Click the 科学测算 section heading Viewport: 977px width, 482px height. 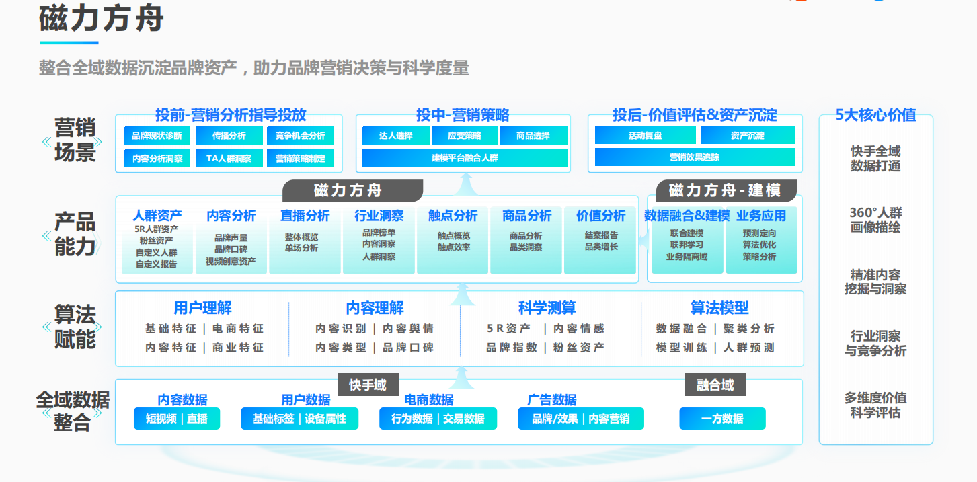(547, 308)
